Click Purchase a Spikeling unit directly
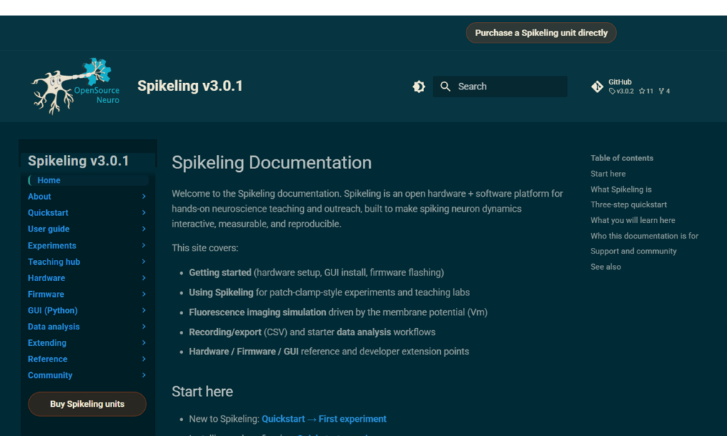 coord(541,33)
